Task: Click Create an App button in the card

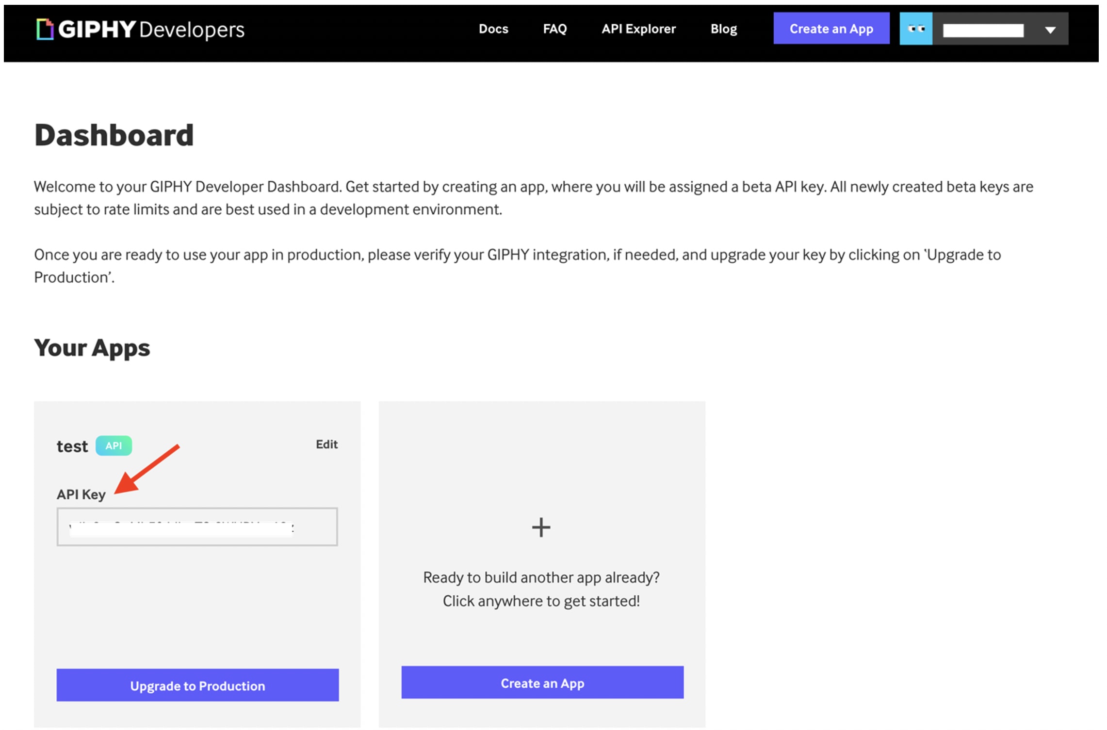Action: click(x=542, y=682)
